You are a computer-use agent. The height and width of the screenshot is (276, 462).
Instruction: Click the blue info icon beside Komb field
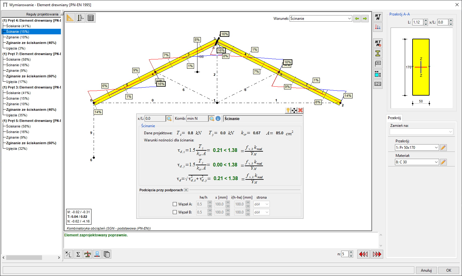coord(218,119)
